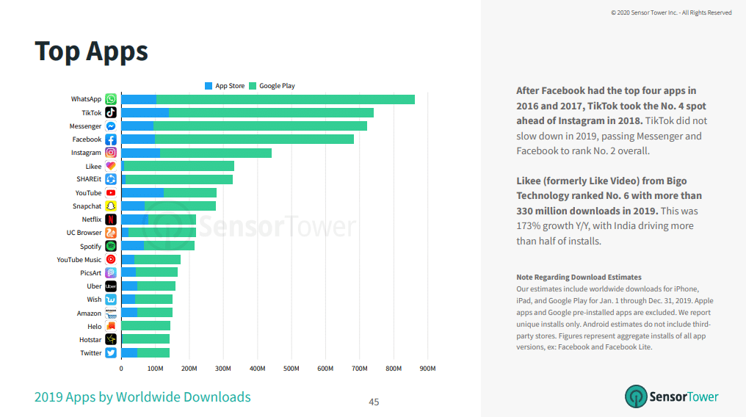The width and height of the screenshot is (746, 417).
Task: Click the TikTok app icon
Action: pos(111,112)
